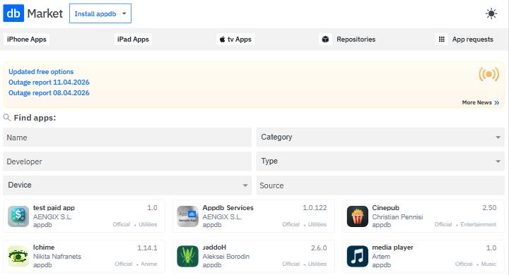Click the More News link
The image size is (509, 275).
tap(481, 102)
